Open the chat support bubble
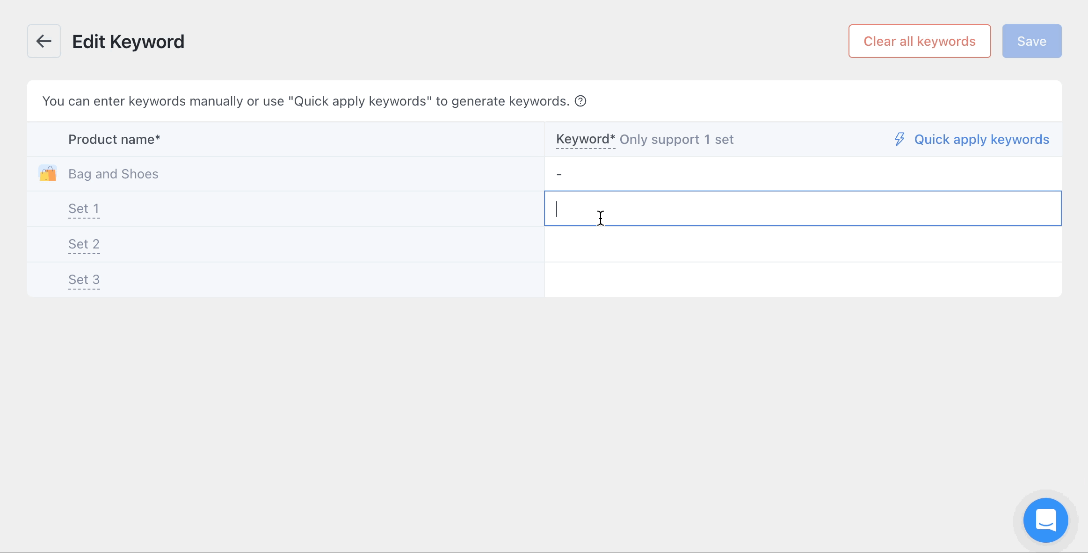Screen dimensions: 1088x553 pyautogui.click(x=1045, y=520)
